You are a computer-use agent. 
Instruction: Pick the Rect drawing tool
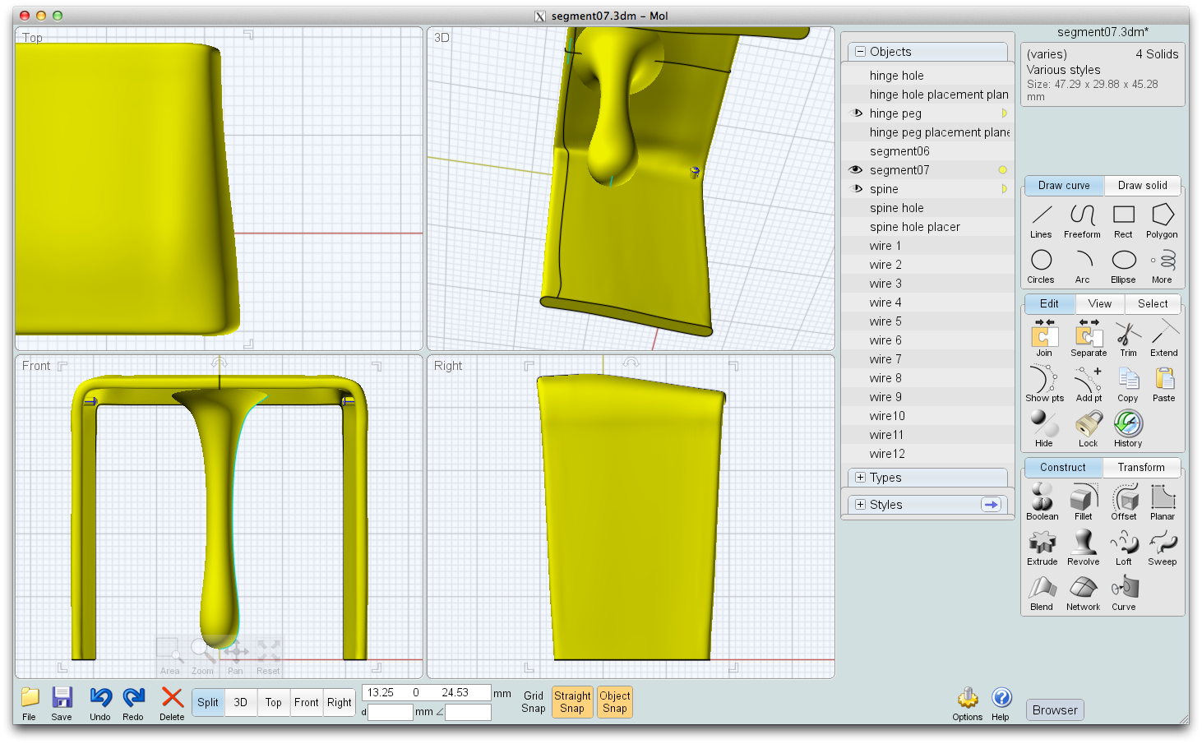tap(1123, 221)
